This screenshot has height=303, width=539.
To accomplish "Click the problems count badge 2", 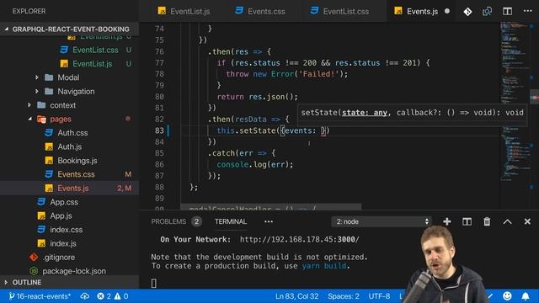I will pyautogui.click(x=196, y=221).
